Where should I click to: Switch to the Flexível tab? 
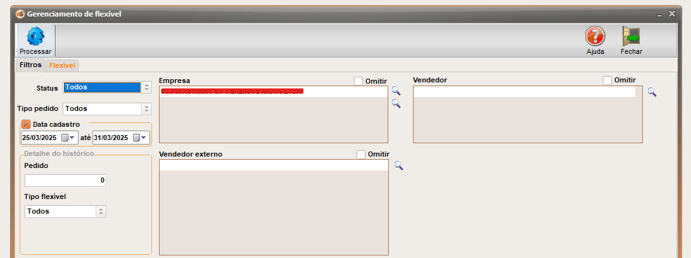coord(62,65)
